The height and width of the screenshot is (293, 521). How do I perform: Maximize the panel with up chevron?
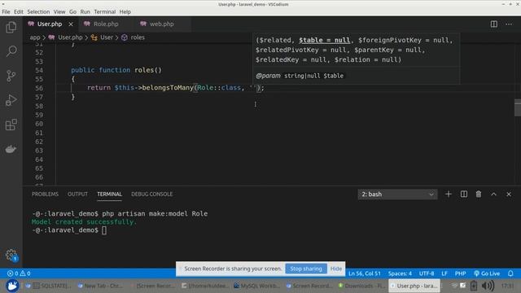tap(493, 194)
